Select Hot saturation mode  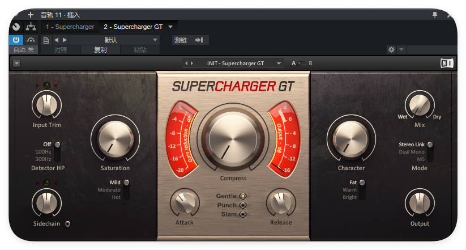[116, 197]
